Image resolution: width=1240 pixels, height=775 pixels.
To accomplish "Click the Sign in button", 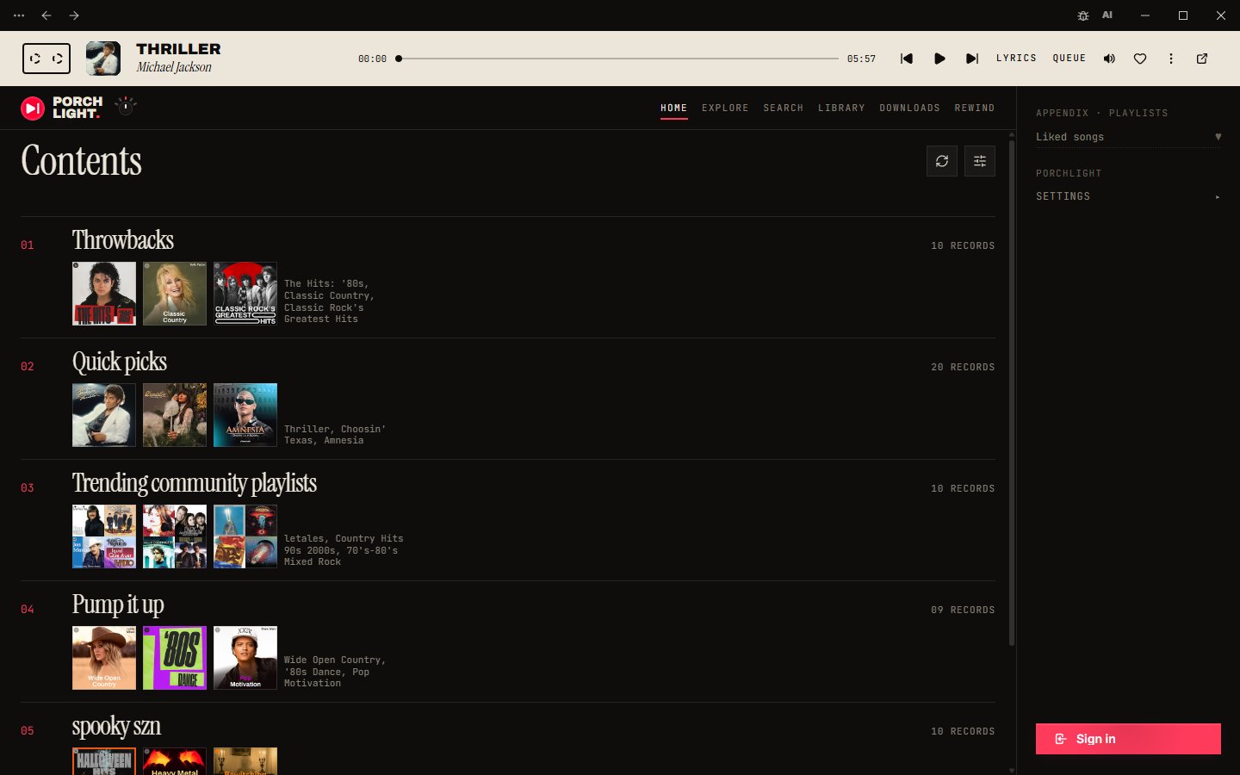I will coord(1128,739).
